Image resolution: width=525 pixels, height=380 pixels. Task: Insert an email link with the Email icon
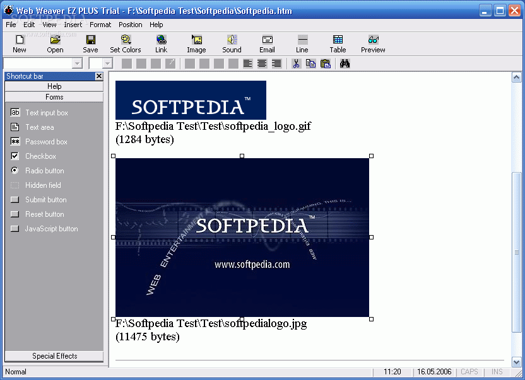[267, 44]
